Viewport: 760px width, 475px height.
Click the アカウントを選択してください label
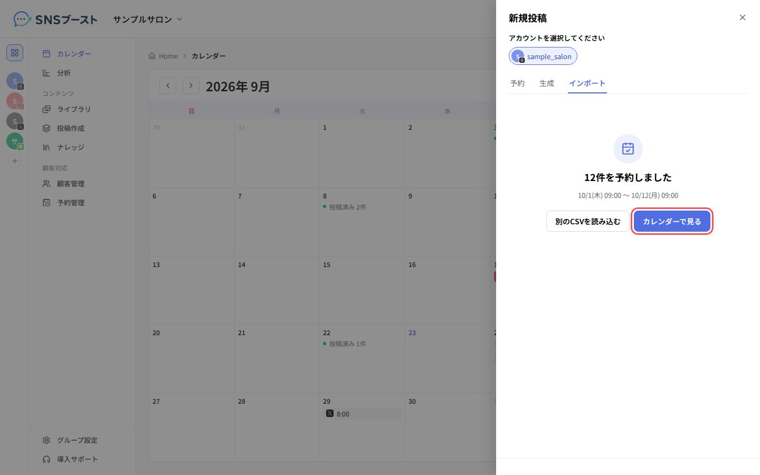[557, 38]
